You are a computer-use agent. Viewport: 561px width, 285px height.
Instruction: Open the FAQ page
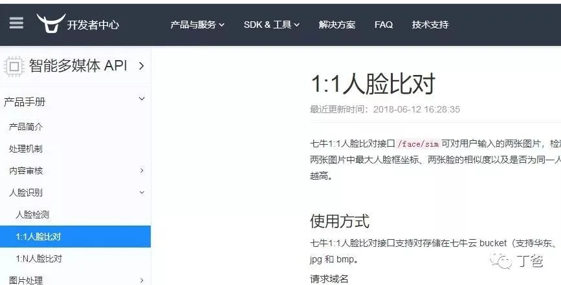click(x=384, y=25)
